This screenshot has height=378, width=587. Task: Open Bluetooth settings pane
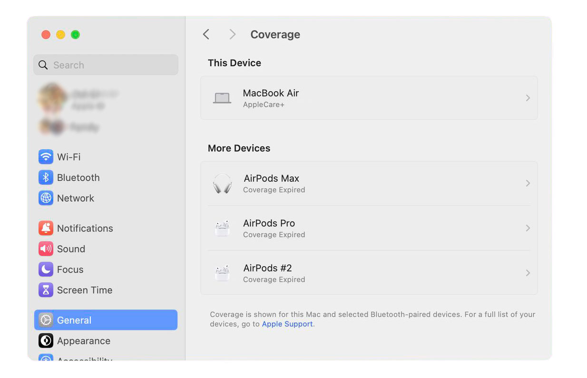pos(106,177)
